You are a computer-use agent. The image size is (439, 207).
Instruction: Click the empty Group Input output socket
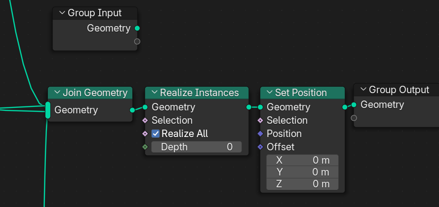[137, 41]
